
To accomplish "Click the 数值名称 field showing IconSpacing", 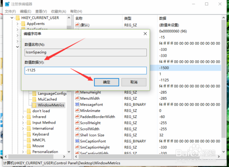I will 85,52.
